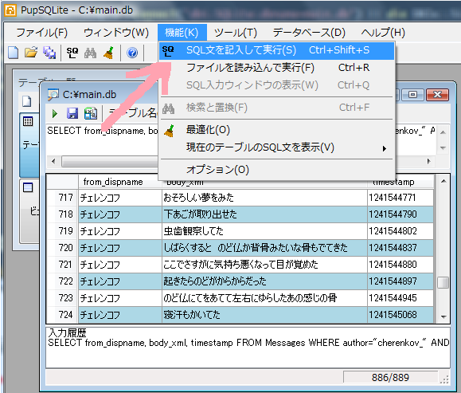Click the 886/889 row counter in status bar
Image resolution: width=461 pixels, height=393 pixels.
[x=390, y=377]
